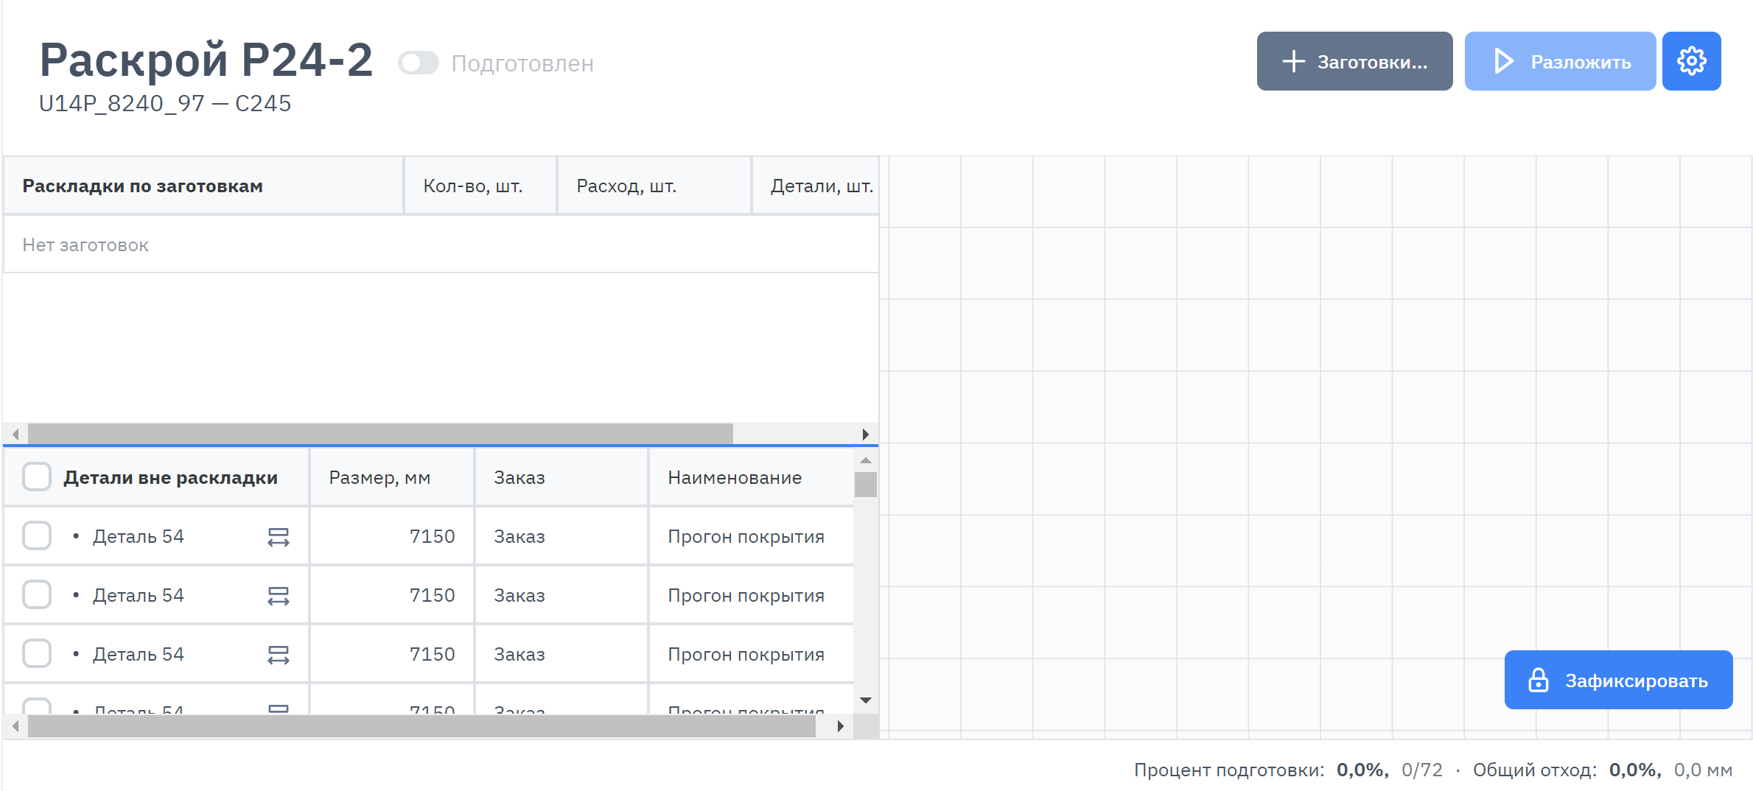Click the lock icon in Зафиксировать button

1539,680
